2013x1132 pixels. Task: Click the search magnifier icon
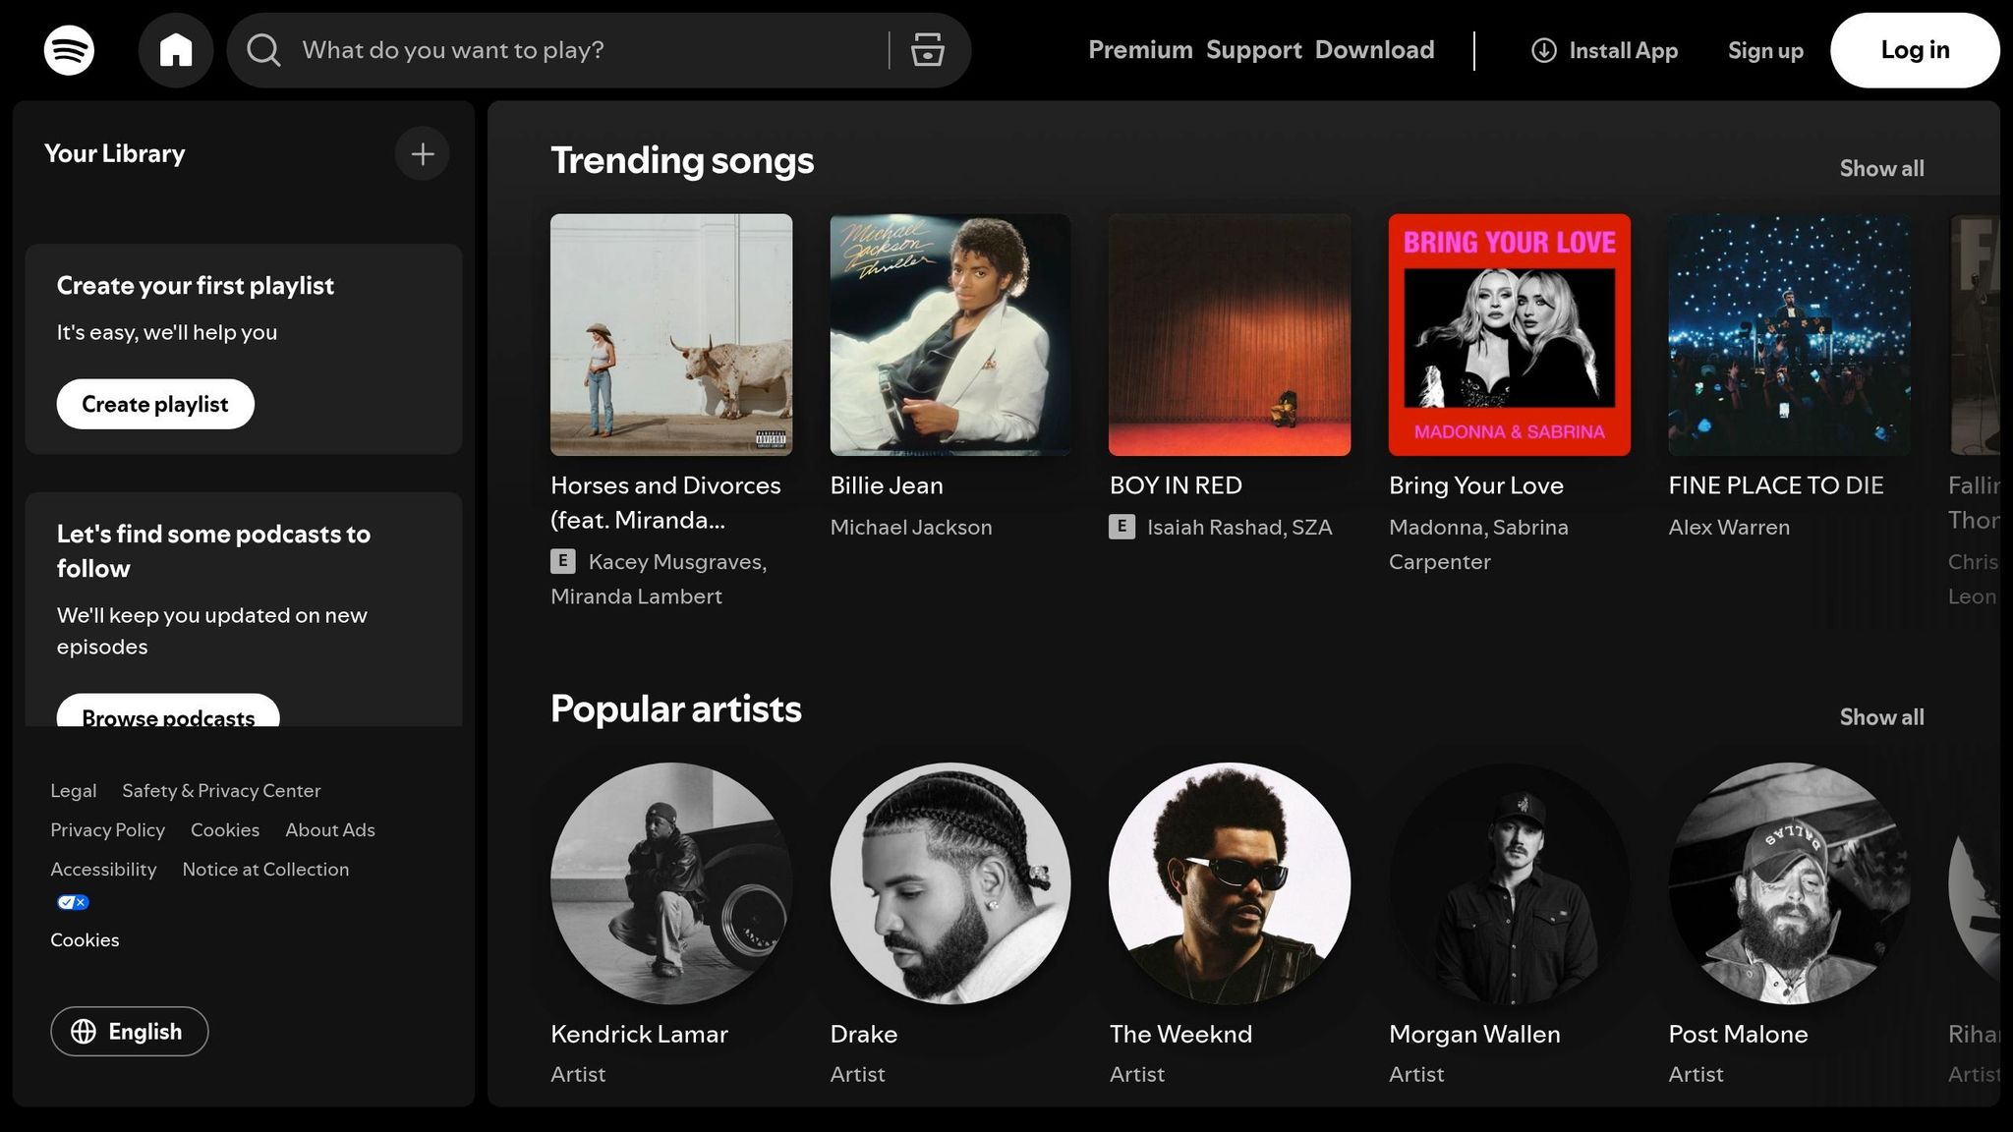point(263,50)
